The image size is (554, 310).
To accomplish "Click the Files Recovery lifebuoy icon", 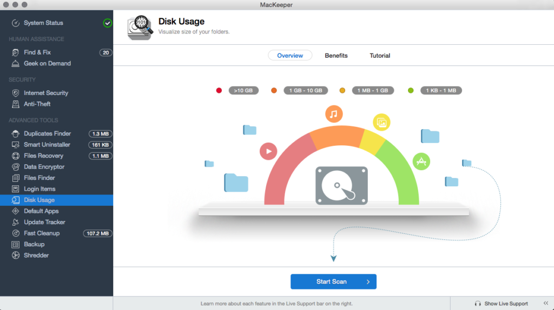I will (16, 156).
